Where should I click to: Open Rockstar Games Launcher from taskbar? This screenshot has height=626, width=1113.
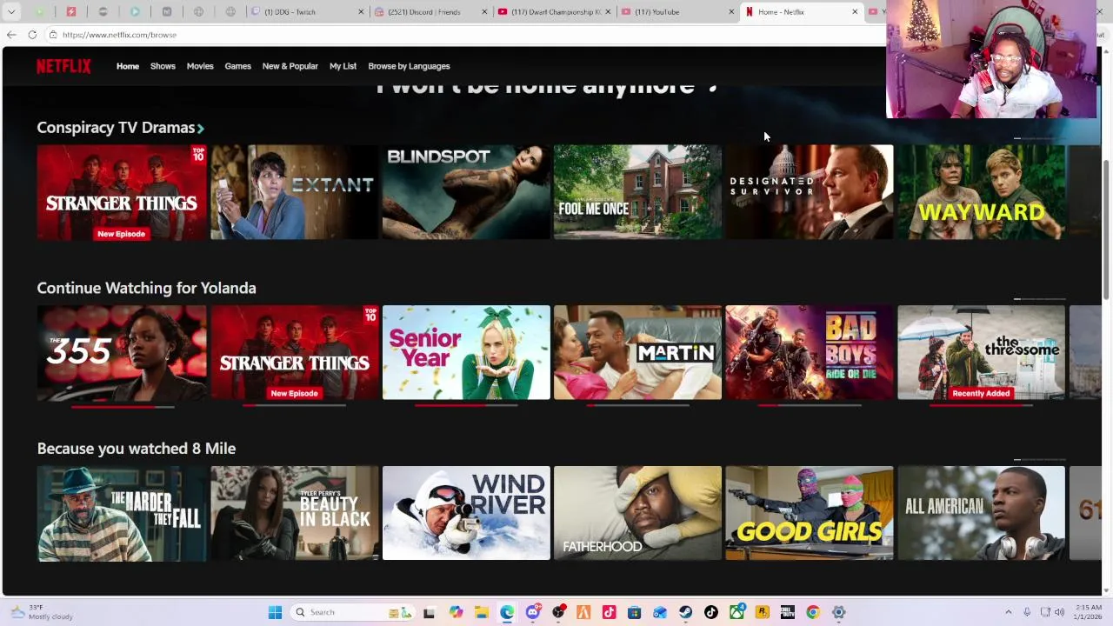point(762,612)
